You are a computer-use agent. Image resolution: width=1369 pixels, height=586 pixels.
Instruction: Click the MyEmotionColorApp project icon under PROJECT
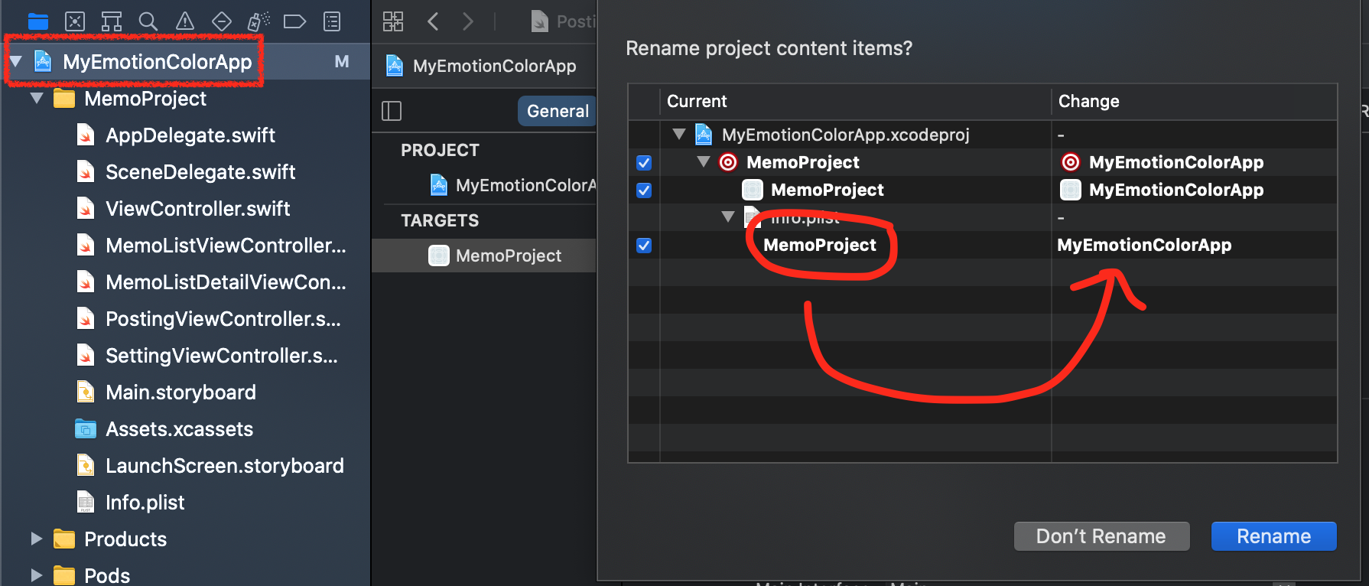439,185
